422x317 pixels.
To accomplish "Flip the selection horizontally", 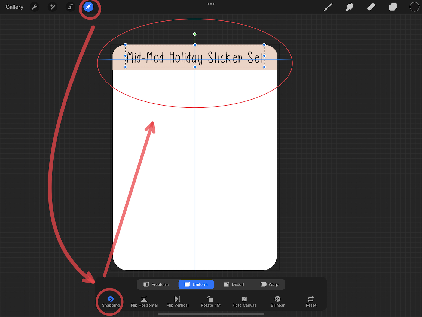I will click(x=144, y=301).
